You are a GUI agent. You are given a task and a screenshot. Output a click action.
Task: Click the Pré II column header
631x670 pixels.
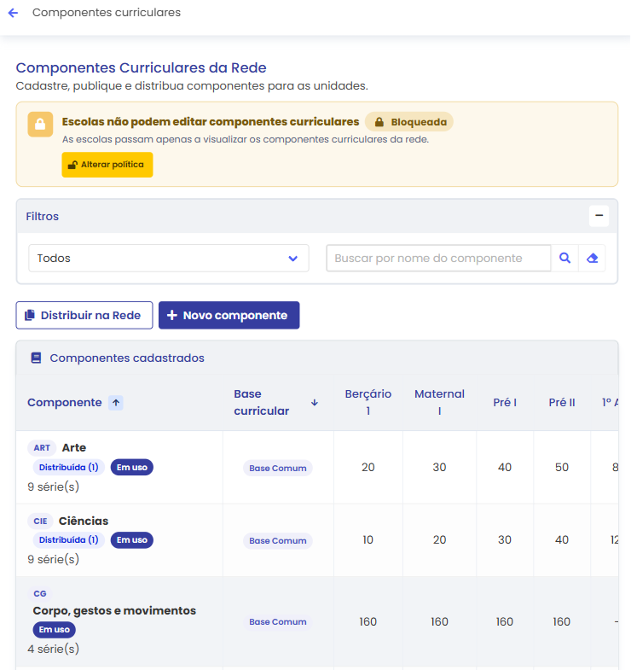point(562,403)
